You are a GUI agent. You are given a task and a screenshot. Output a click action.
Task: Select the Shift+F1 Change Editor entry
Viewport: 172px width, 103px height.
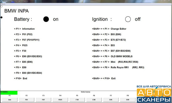[109, 29]
